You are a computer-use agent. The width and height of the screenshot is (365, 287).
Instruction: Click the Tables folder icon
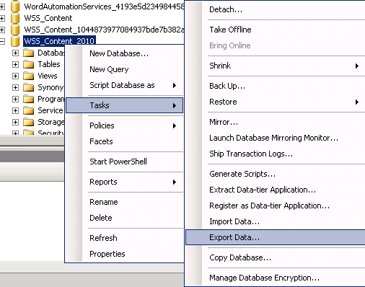pos(29,64)
